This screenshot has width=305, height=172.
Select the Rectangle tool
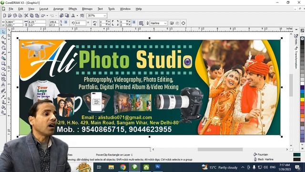[x=3, y=64]
